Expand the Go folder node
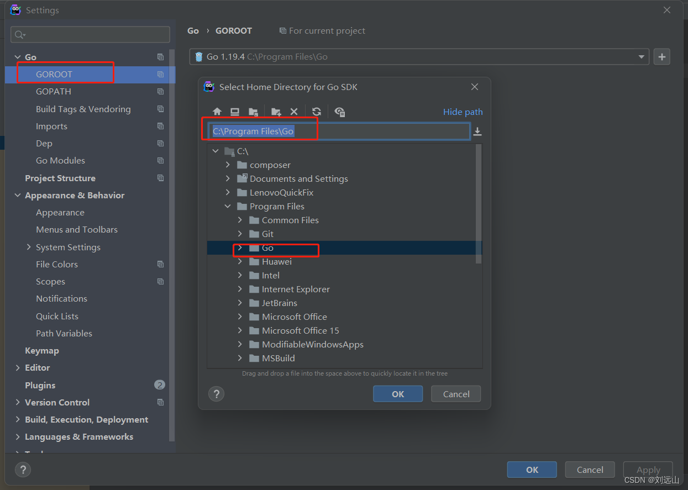Viewport: 688px width, 490px height. [x=240, y=248]
